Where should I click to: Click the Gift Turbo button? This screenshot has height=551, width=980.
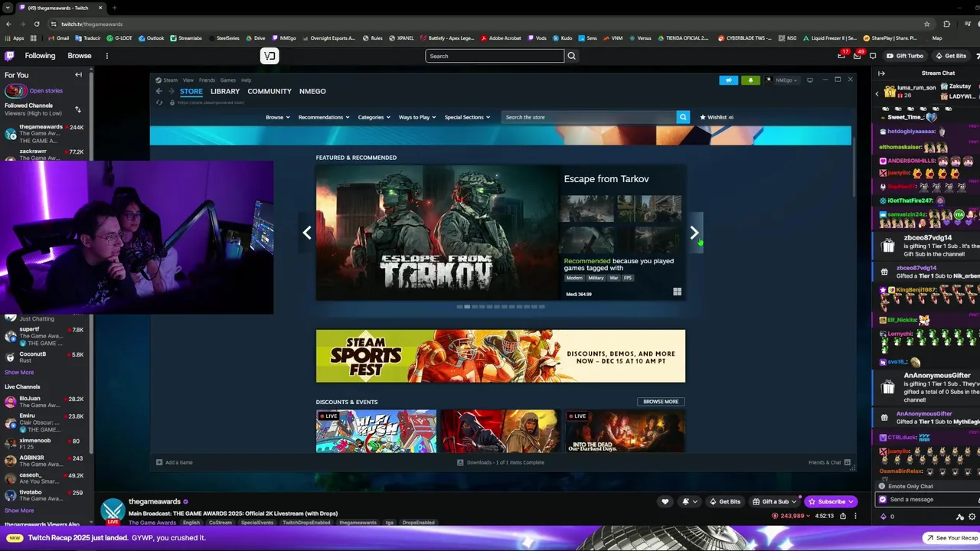click(904, 56)
